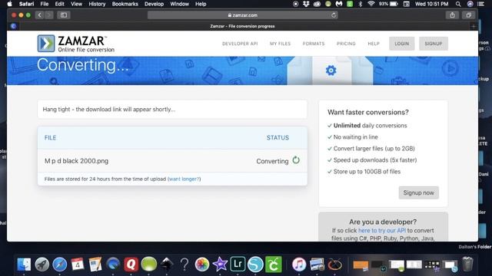Click the zamzar.com address bar
Screen dimensions: 492x276
242,15
